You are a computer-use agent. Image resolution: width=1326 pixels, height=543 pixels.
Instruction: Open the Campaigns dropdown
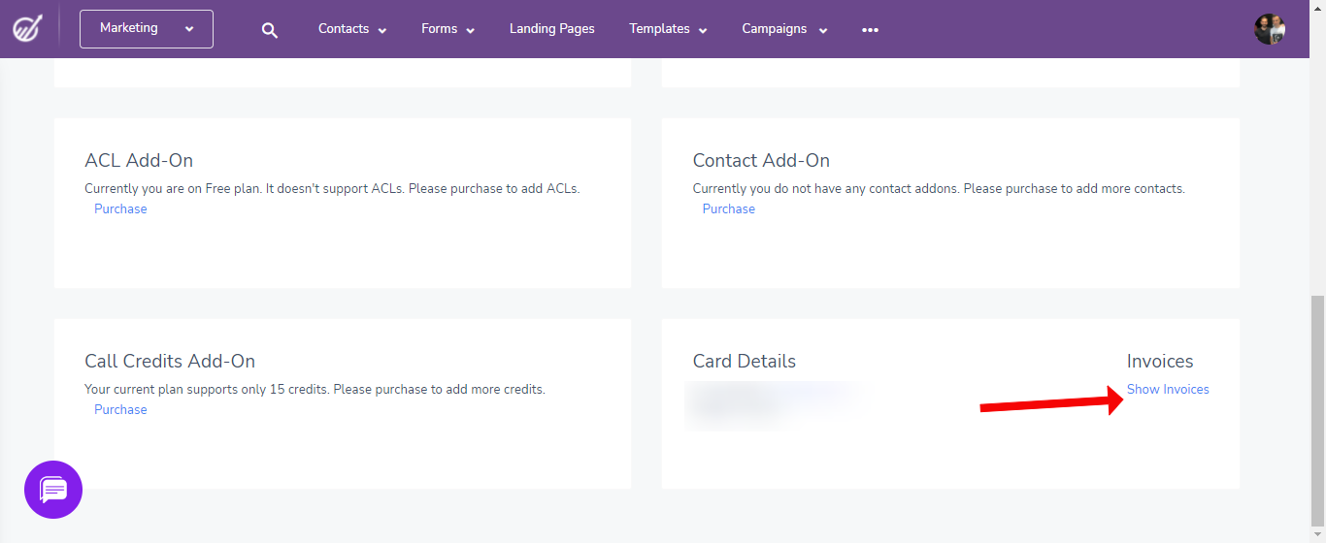pyautogui.click(x=784, y=29)
